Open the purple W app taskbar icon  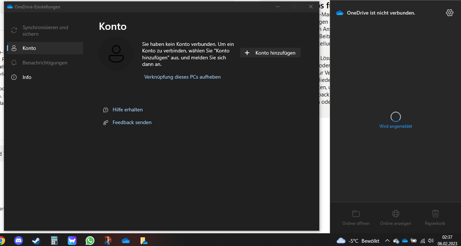(72, 241)
